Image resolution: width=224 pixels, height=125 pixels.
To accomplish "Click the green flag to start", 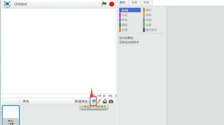I will [x=104, y=4].
